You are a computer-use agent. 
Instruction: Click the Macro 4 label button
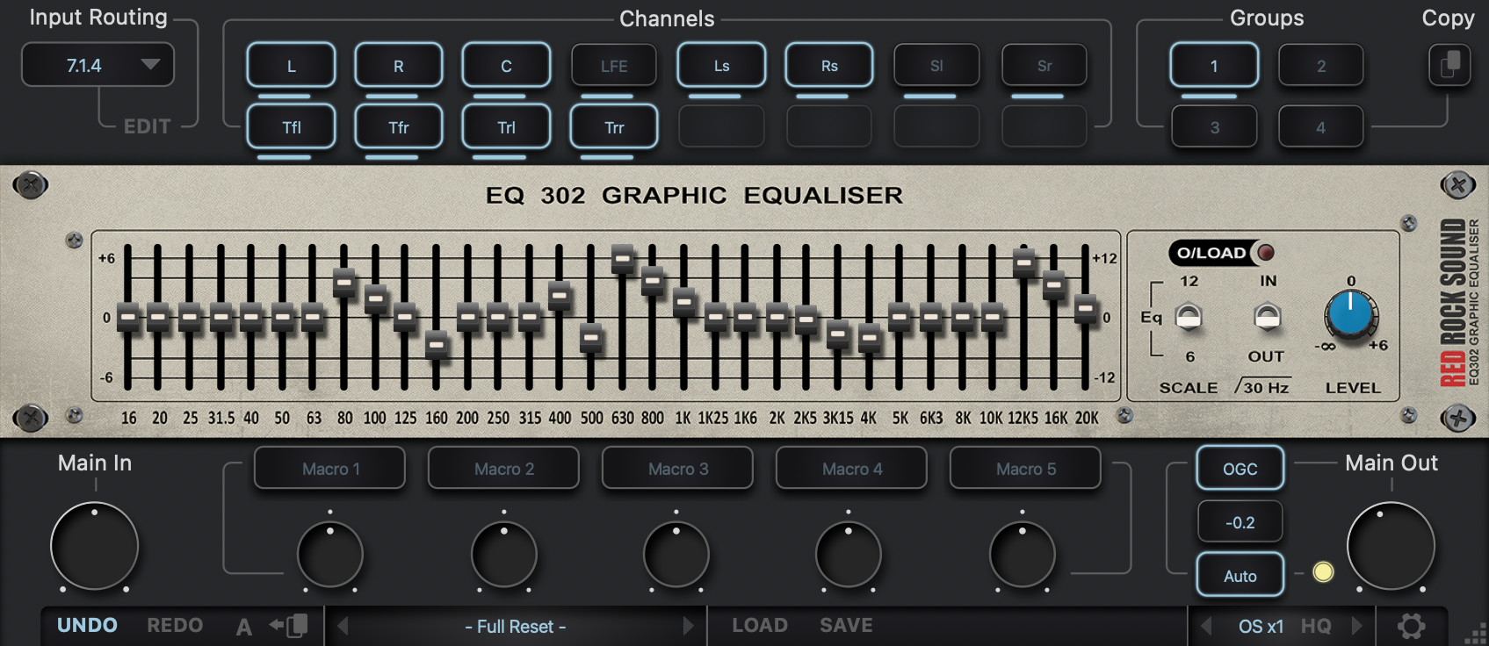point(851,469)
